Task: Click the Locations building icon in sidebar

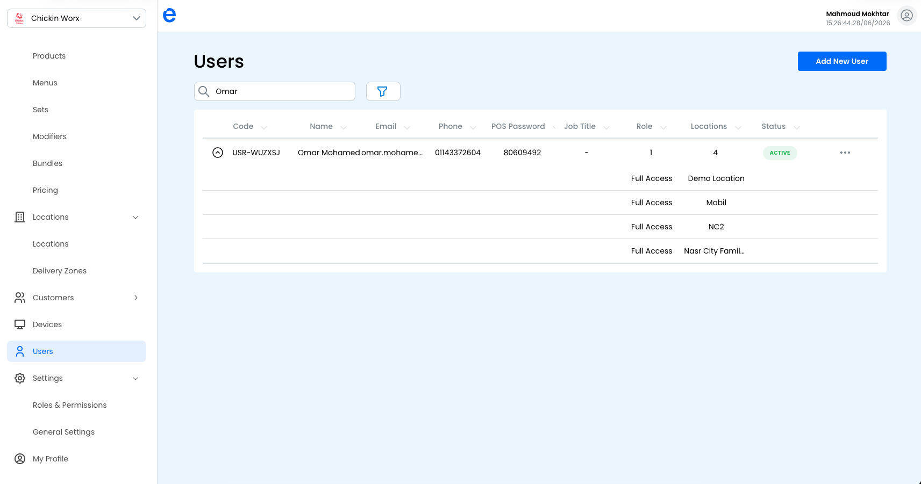Action: tap(20, 217)
